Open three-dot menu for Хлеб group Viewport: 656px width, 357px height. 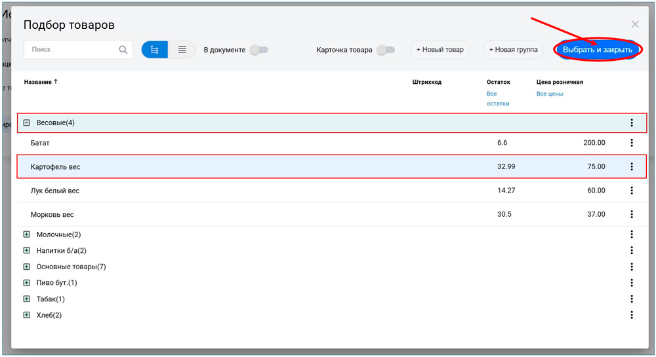click(x=631, y=315)
